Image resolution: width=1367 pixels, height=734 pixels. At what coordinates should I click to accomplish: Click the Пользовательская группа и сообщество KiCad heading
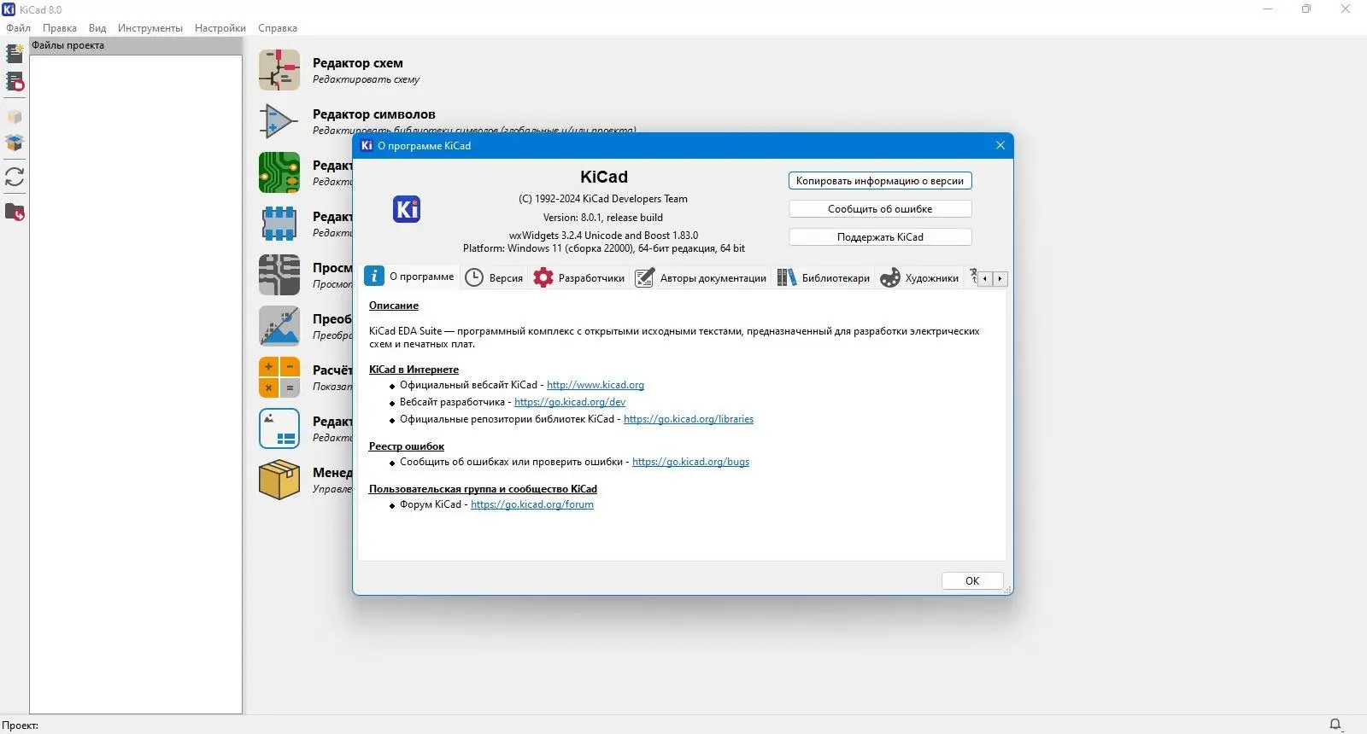(483, 489)
